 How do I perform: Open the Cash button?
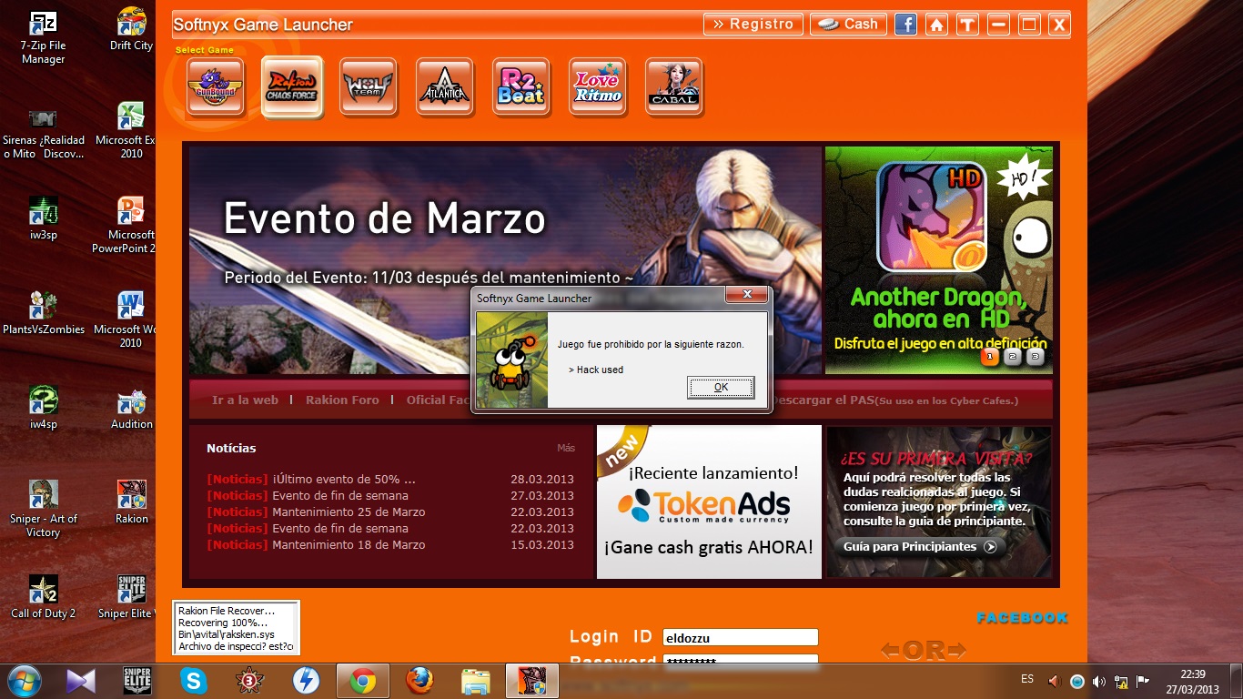click(848, 25)
